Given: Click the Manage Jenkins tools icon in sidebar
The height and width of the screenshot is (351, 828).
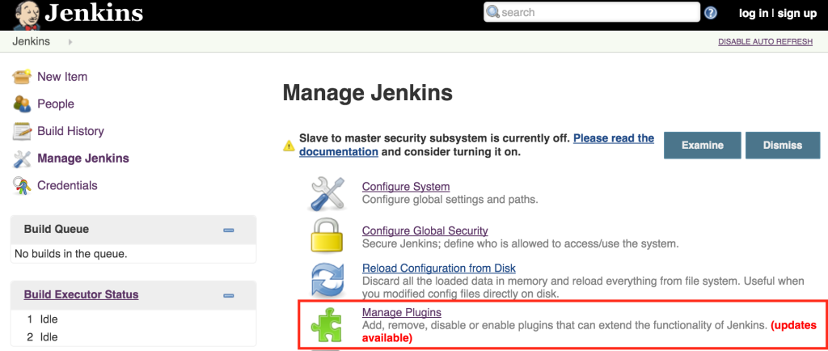Looking at the screenshot, I should tap(22, 159).
